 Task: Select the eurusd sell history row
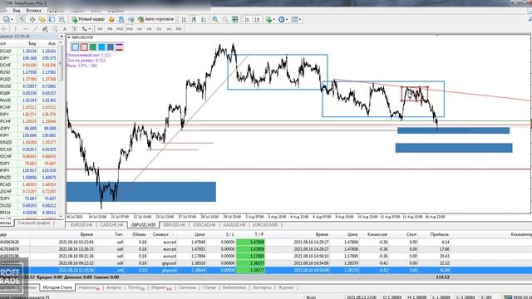[x=266, y=256]
